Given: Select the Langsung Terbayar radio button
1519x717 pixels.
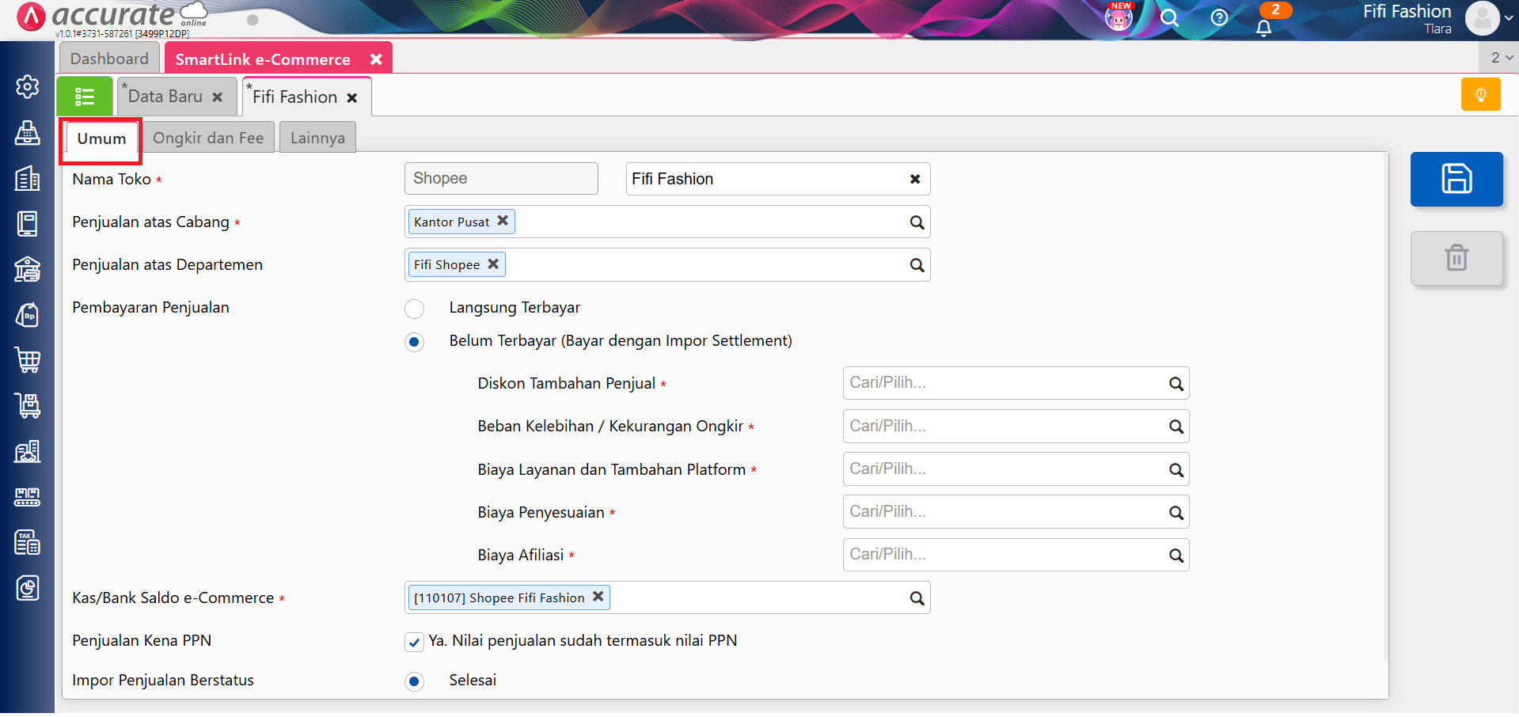Looking at the screenshot, I should 414,309.
